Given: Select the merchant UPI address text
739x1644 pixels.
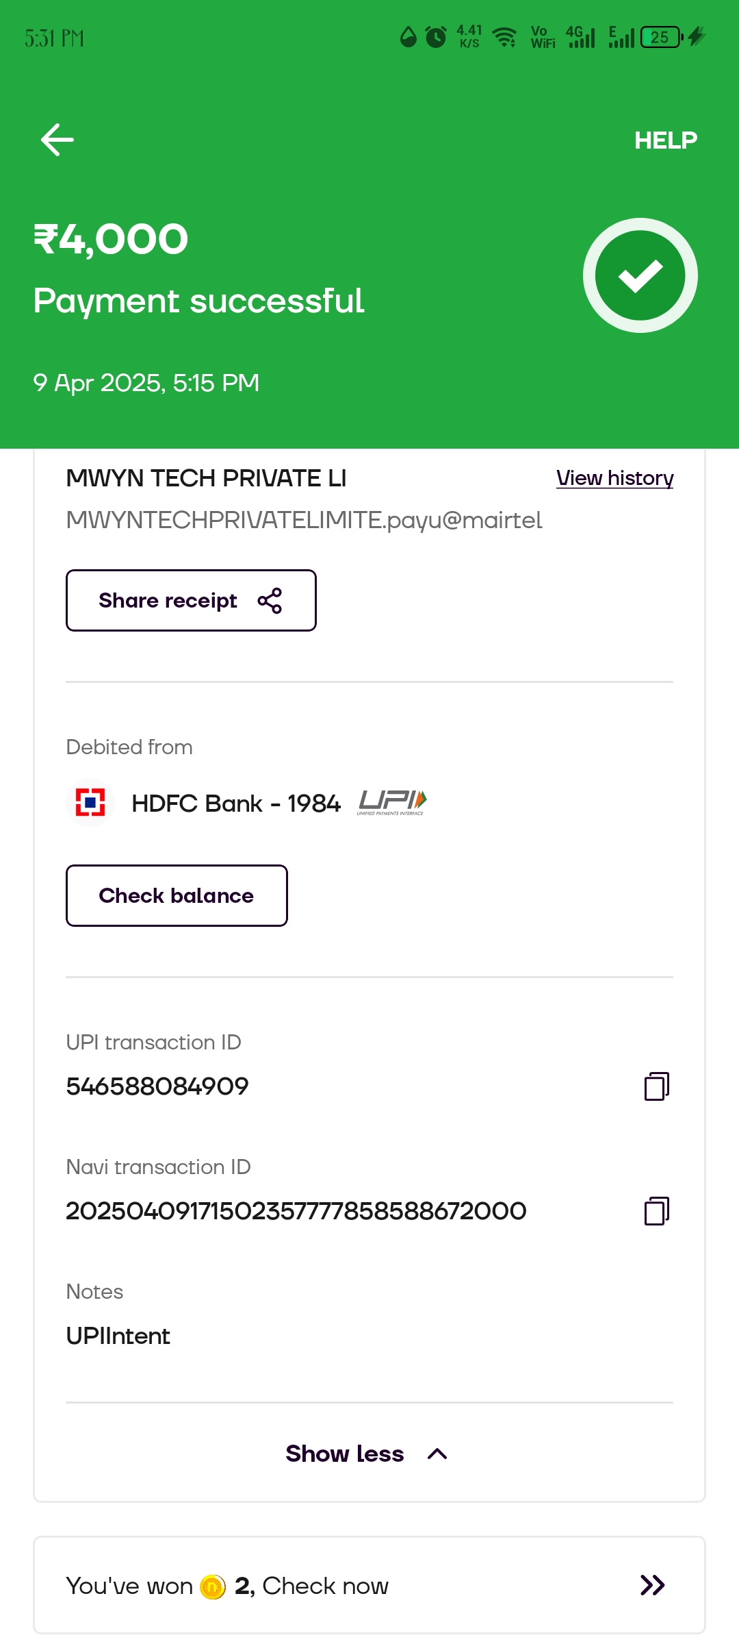Looking at the screenshot, I should coord(304,521).
